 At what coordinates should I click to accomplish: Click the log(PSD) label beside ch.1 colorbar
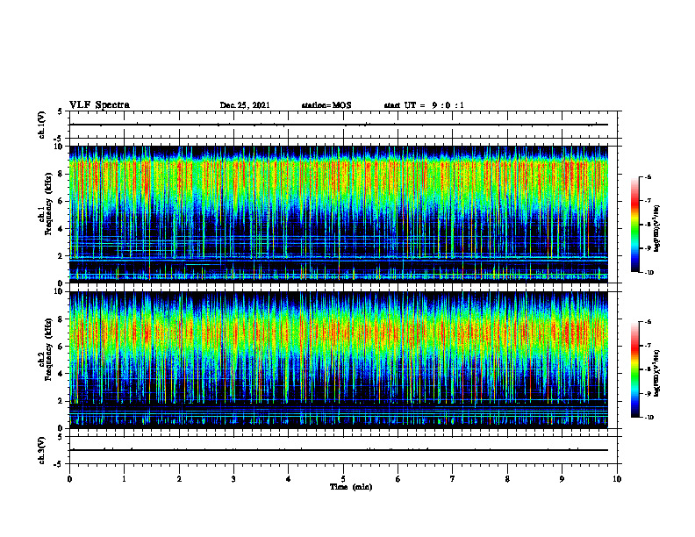657,229
